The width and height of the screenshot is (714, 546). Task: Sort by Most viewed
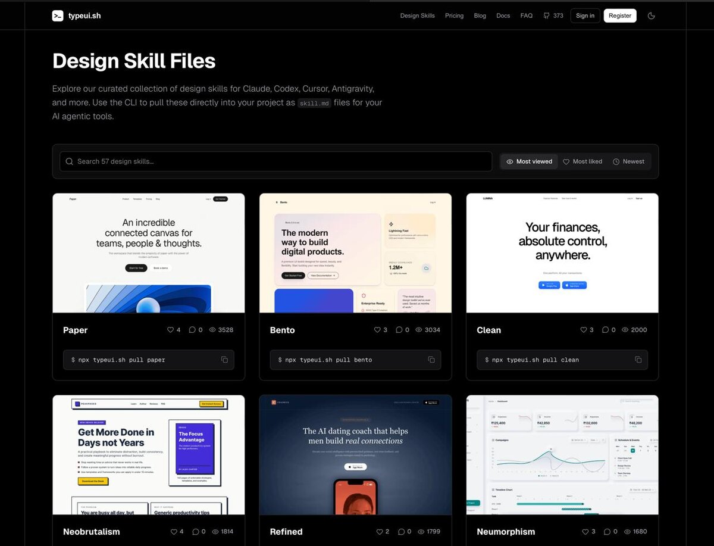click(529, 161)
